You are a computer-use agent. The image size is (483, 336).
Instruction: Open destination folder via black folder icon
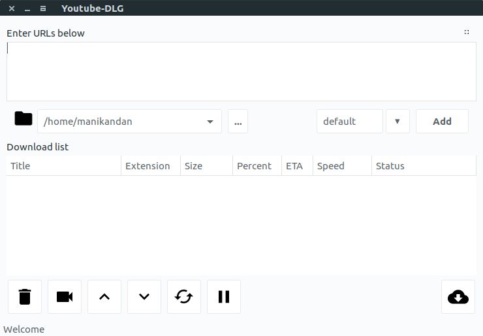tap(23, 118)
